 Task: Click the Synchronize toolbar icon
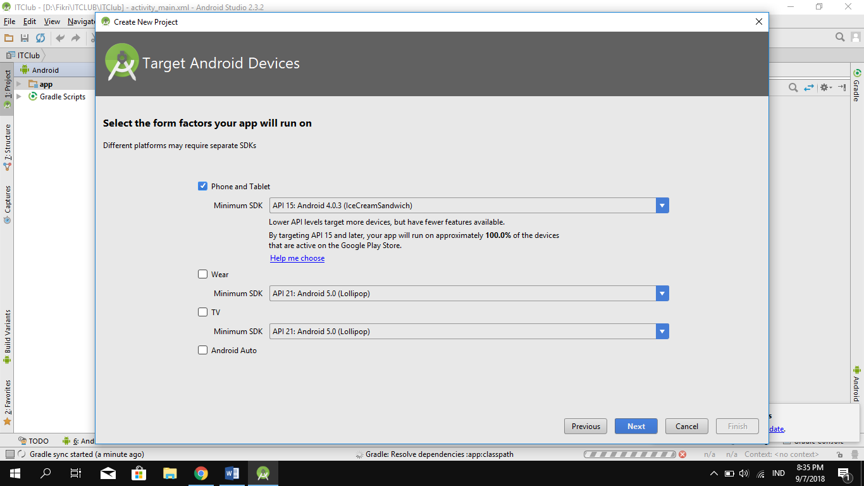40,38
